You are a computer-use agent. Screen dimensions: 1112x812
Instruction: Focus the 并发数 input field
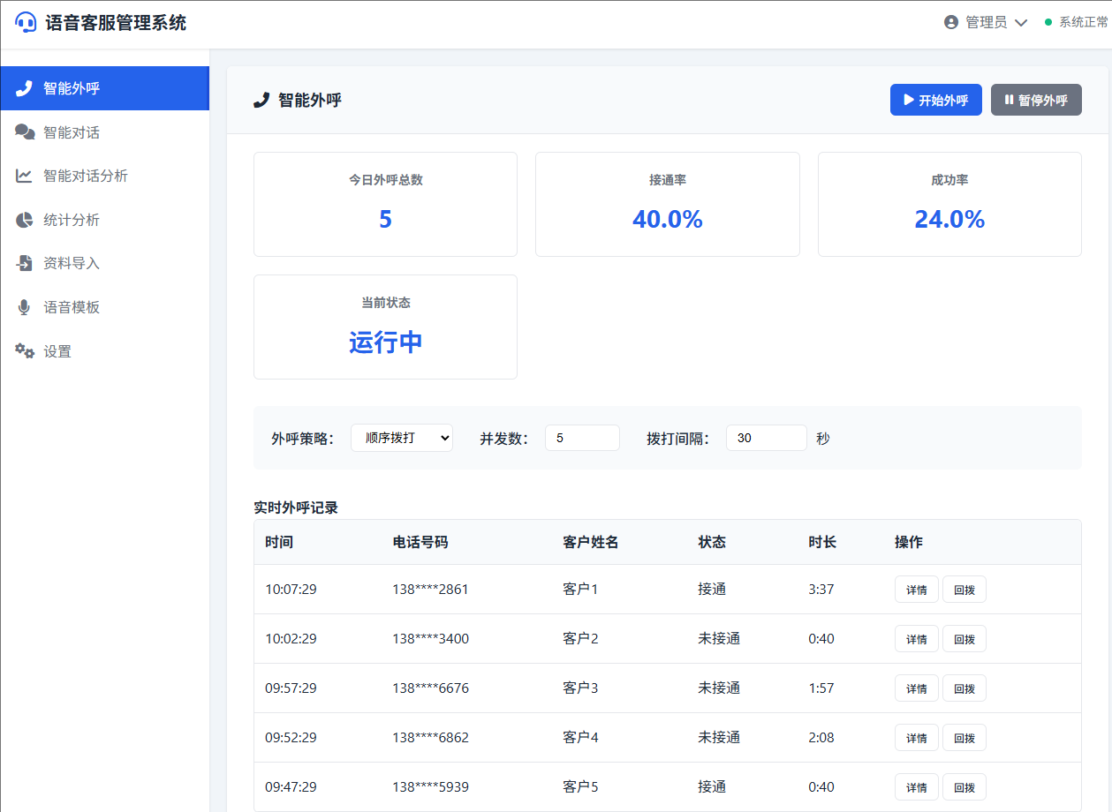[582, 438]
